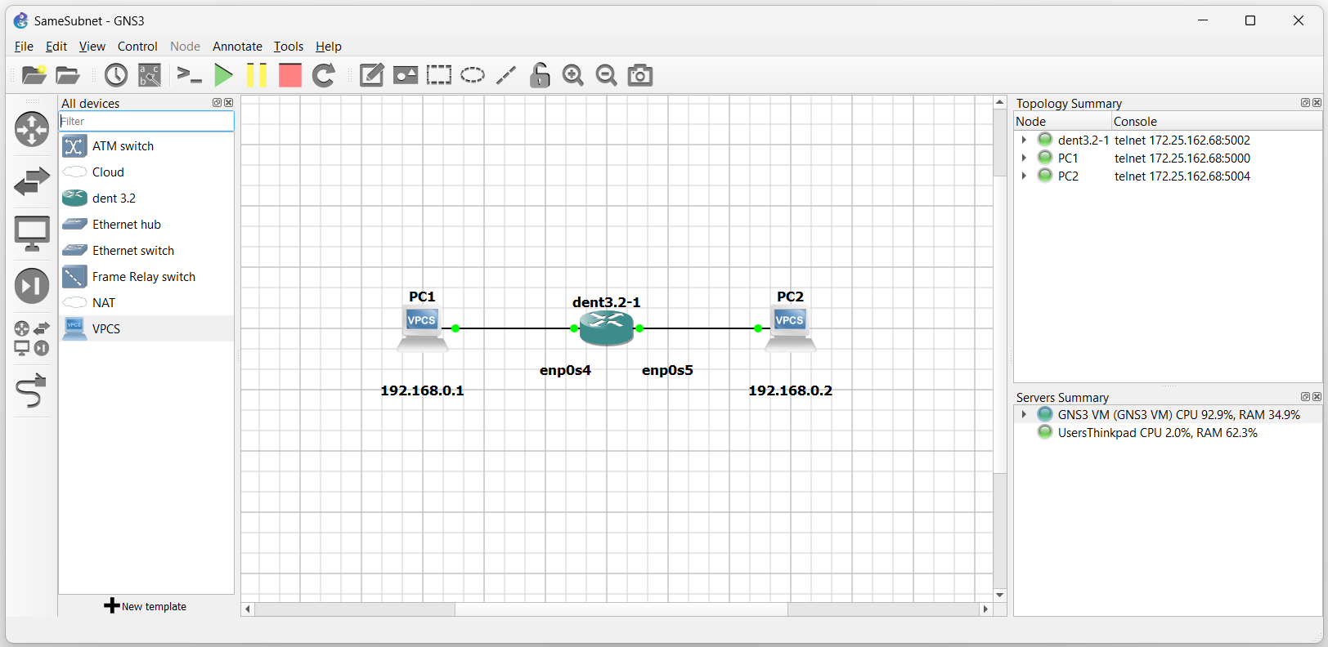Select the Add a note tool
Viewport: 1328px width, 647px height.
click(372, 75)
